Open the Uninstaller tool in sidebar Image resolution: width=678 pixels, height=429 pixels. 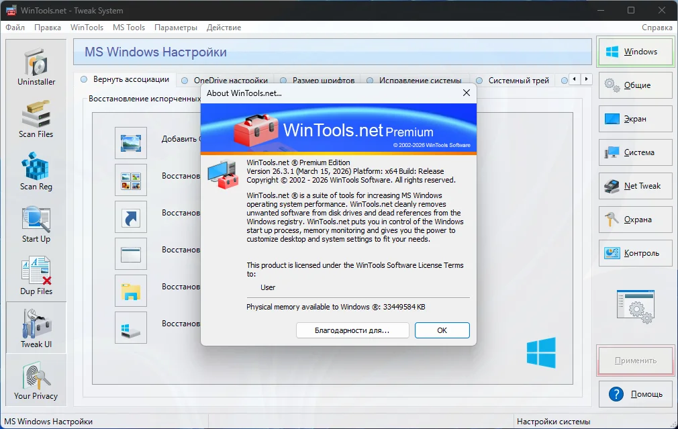(x=36, y=67)
